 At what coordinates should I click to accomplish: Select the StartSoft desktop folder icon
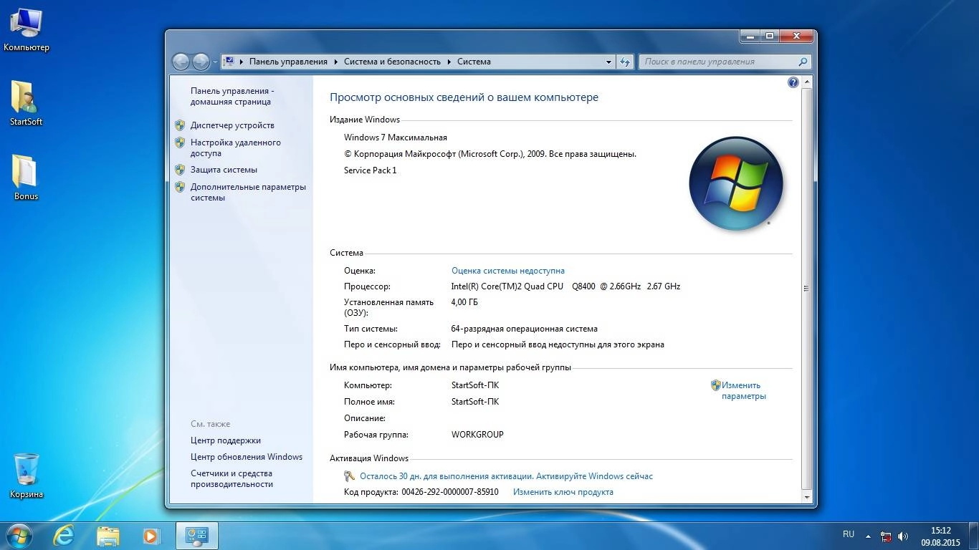tap(26, 103)
